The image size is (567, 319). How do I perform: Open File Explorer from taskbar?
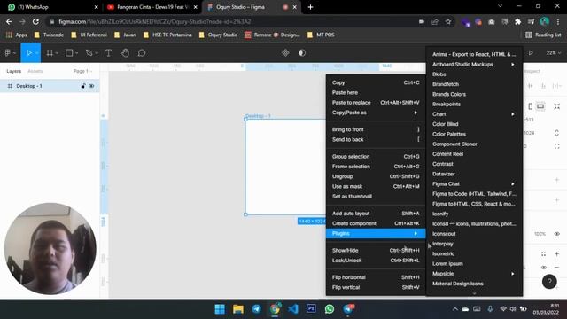(238, 309)
